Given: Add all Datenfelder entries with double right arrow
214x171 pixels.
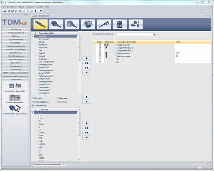Looking at the screenshot, I should [87, 128].
